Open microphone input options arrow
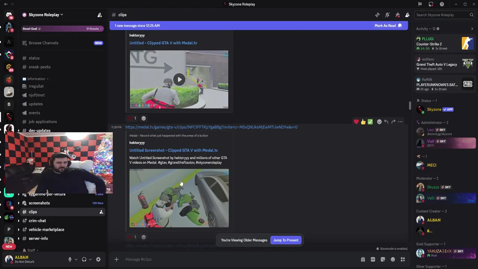Screen dimensions: 478x269 (76, 259)
